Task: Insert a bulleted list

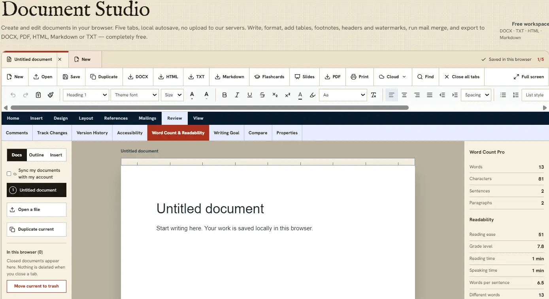Action: click(503, 95)
